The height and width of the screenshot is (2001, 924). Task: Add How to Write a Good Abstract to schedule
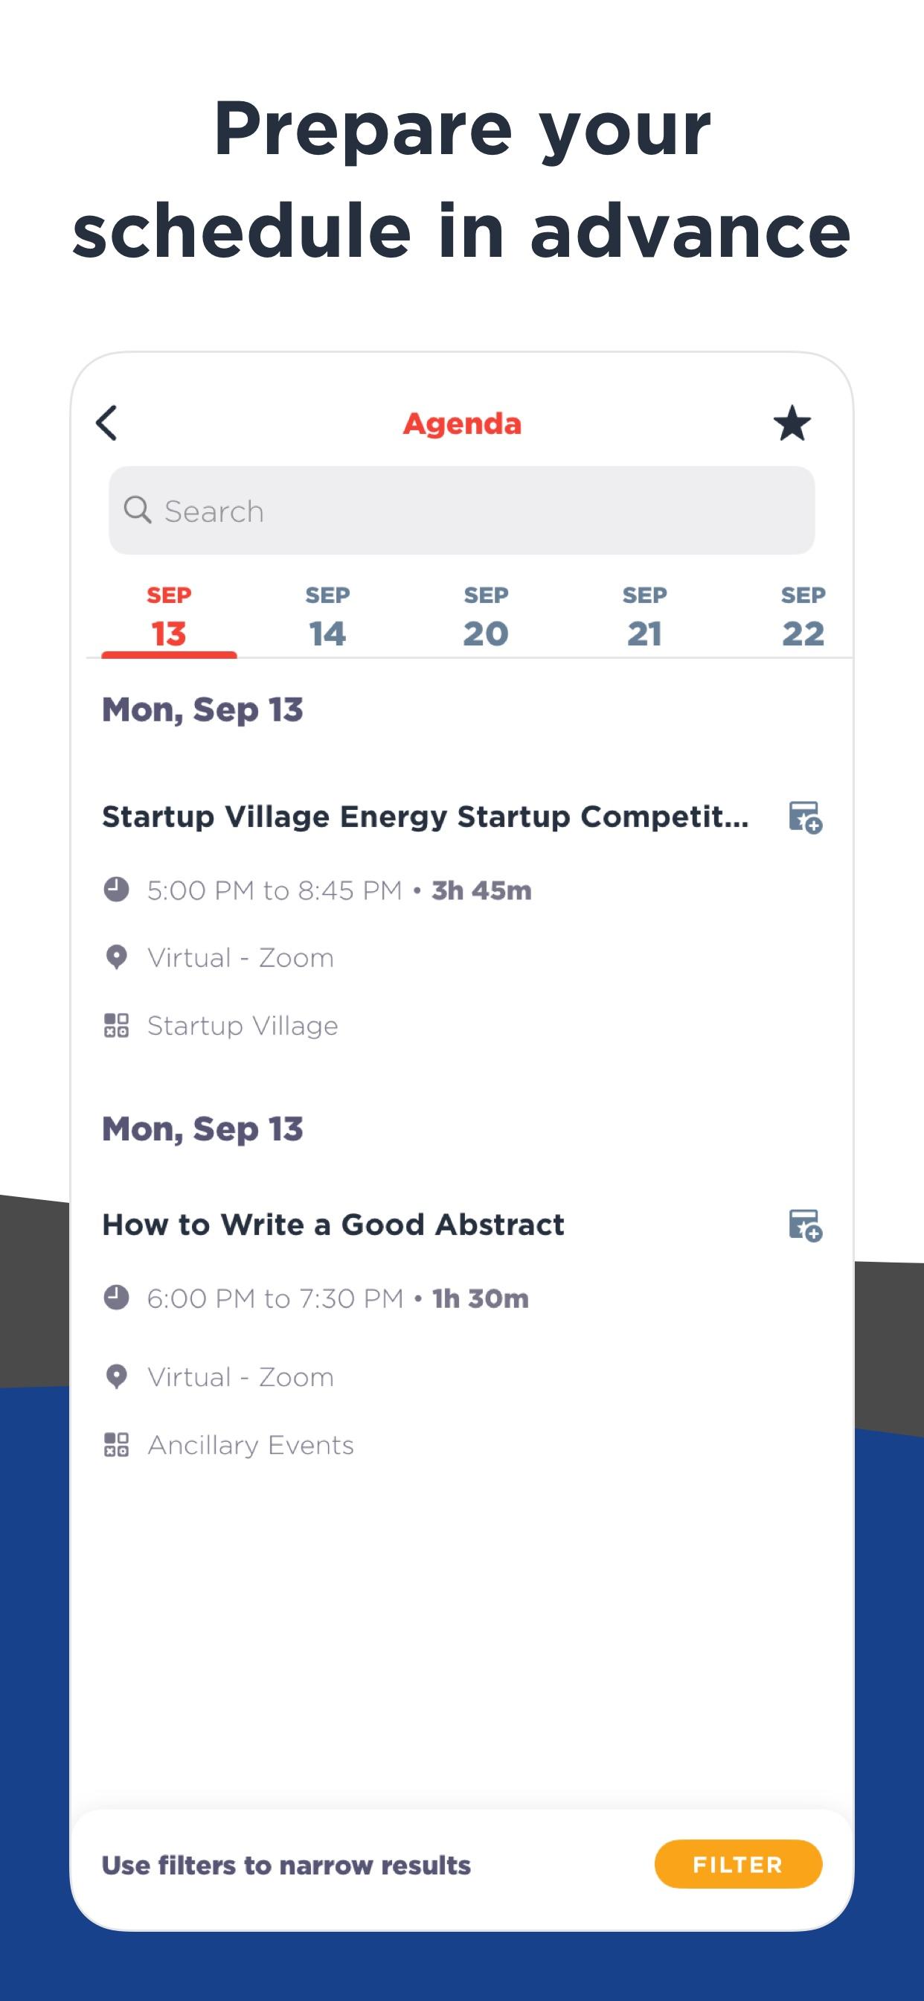[x=805, y=1226]
